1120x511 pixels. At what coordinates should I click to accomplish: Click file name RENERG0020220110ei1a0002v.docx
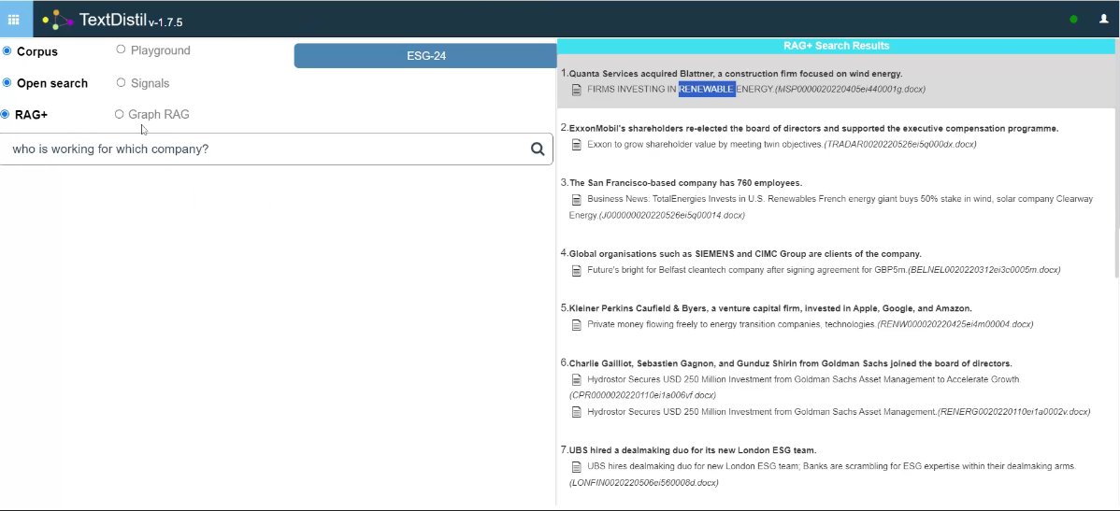click(1013, 412)
